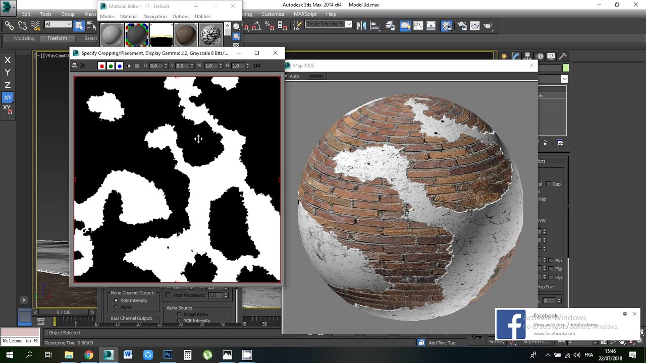
Task: Click the Auto button in Map #205 window
Action: (294, 76)
